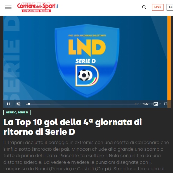Open the hamburger navigation menu
Screen dimensions: 173x173
click(x=8, y=7)
